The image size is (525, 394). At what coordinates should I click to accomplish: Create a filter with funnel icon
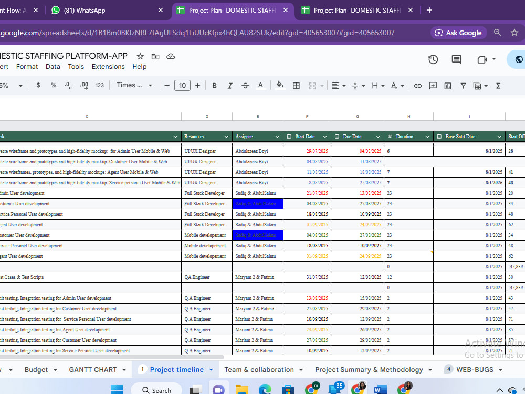pos(463,86)
